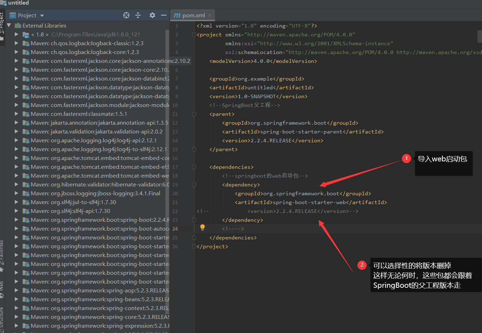This screenshot has width=482, height=333.
Task: Select the spring-boot-autoconfigure library row
Action: pyautogui.click(x=87, y=228)
